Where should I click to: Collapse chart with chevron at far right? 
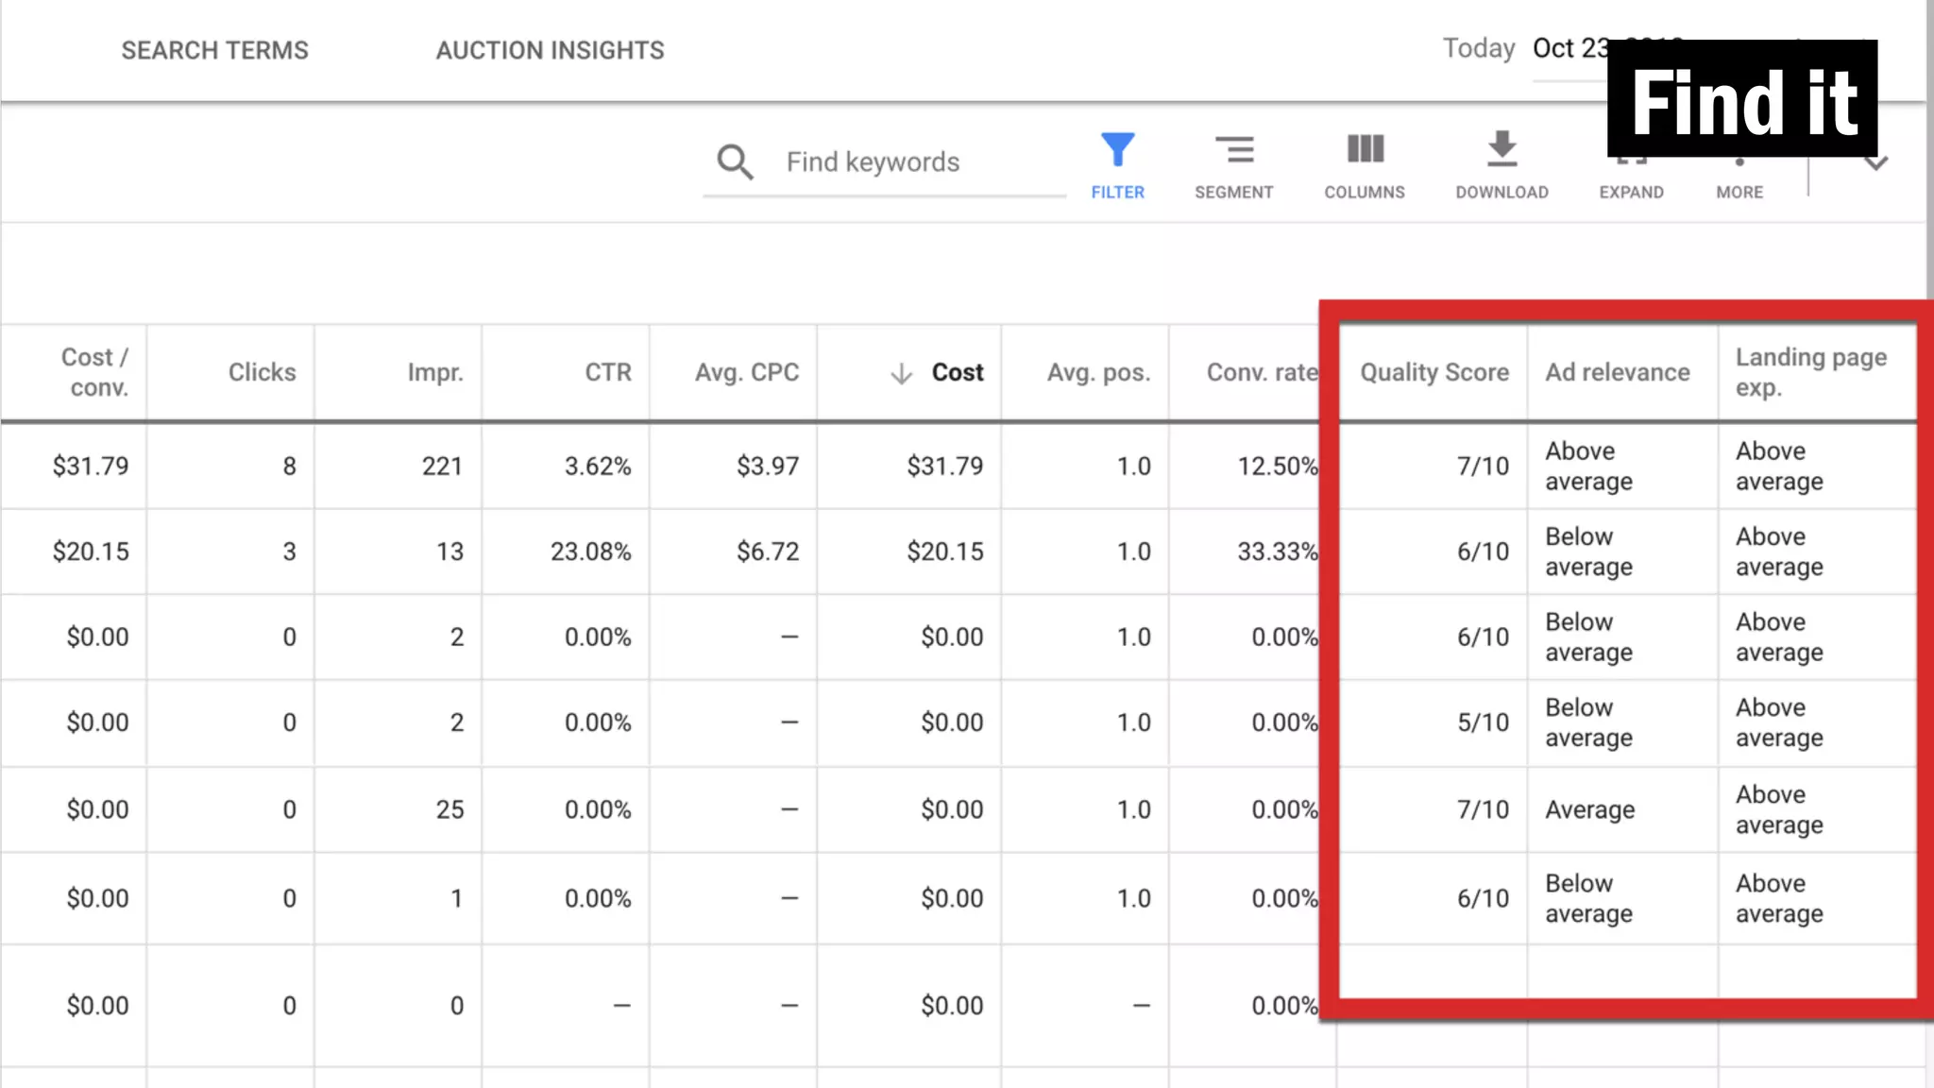coord(1876,163)
